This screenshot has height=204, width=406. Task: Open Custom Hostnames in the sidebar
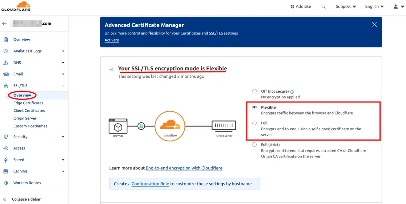pos(30,126)
